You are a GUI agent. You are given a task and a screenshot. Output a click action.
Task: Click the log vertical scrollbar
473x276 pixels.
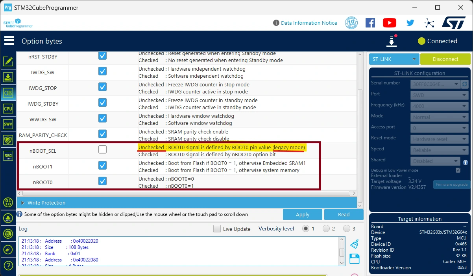click(342, 252)
